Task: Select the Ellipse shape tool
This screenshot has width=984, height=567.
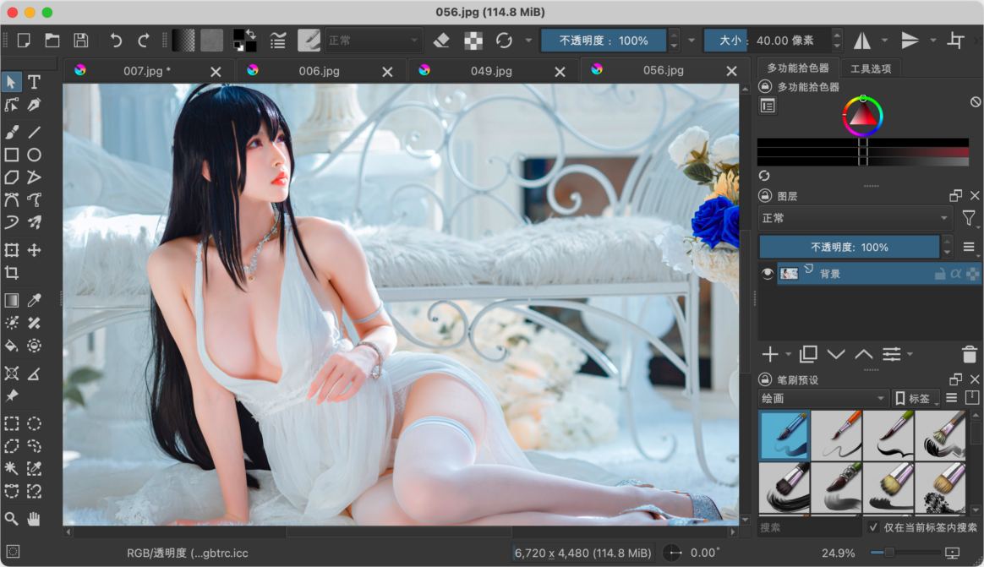Action: 34,155
